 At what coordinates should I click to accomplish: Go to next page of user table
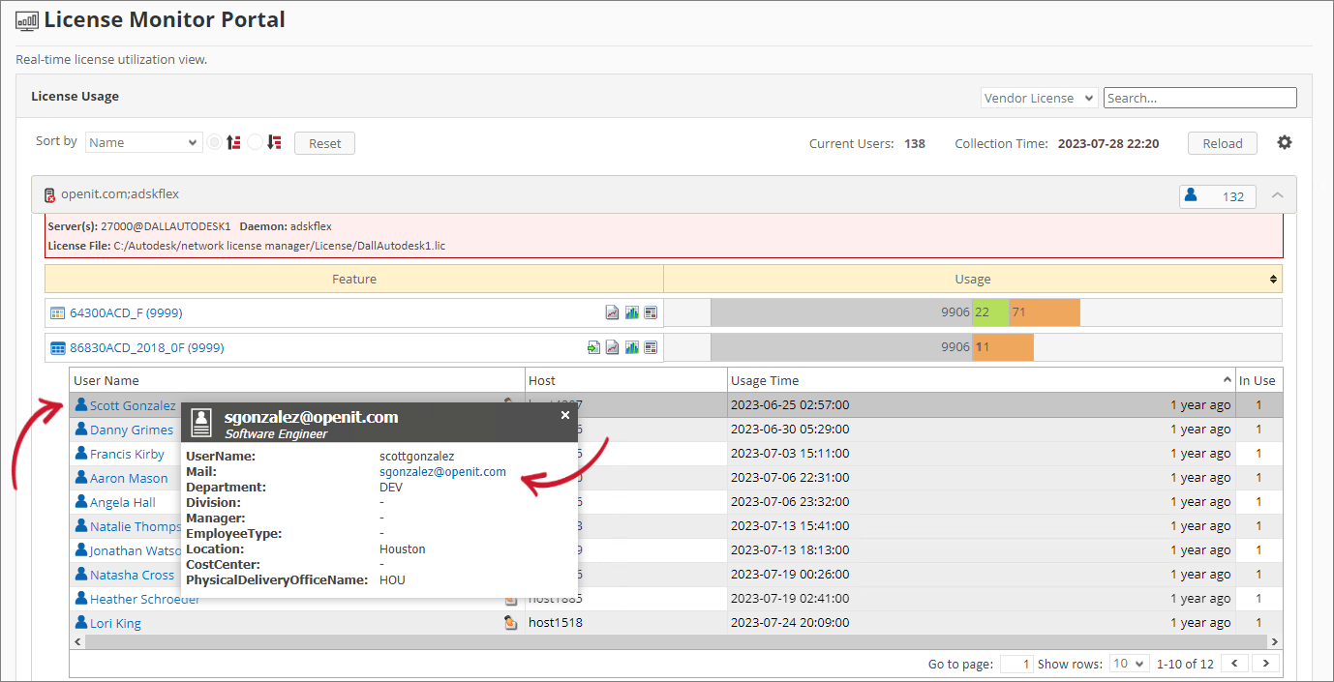[1265, 664]
